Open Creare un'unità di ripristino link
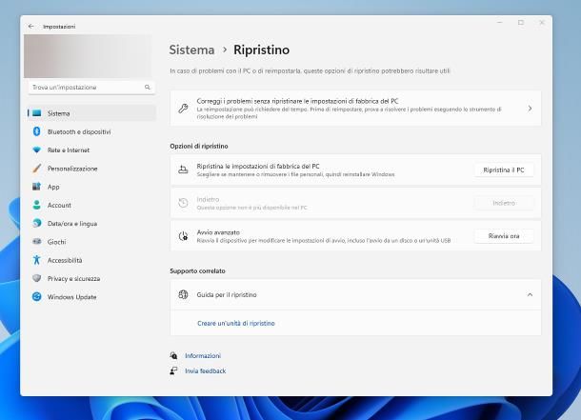581x420 pixels. [x=236, y=324]
